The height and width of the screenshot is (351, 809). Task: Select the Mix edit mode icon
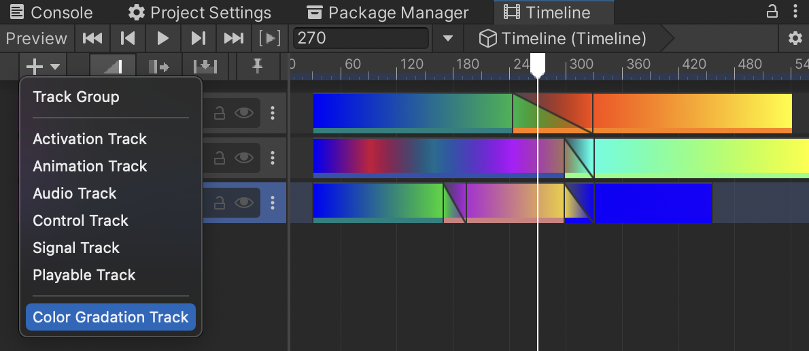113,66
